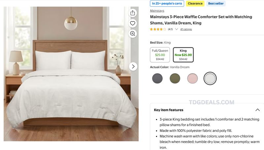Click the Clearance badge

[x=195, y=4]
